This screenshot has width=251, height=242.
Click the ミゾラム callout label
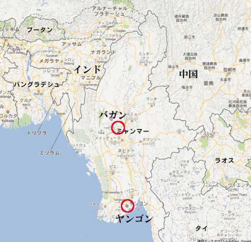click(x=49, y=153)
